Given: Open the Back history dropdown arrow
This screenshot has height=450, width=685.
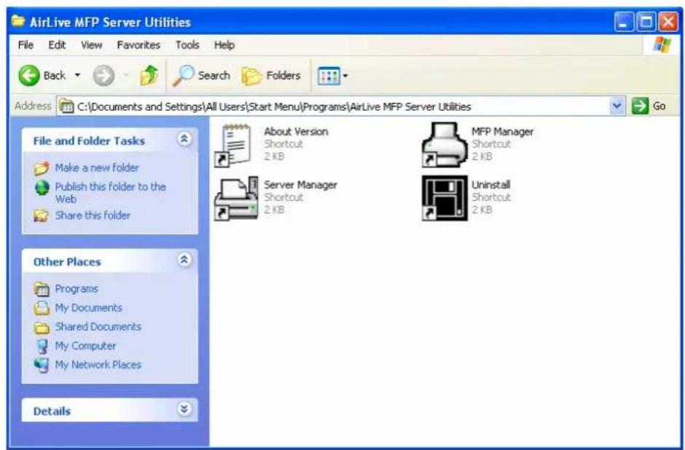Looking at the screenshot, I should tap(77, 76).
